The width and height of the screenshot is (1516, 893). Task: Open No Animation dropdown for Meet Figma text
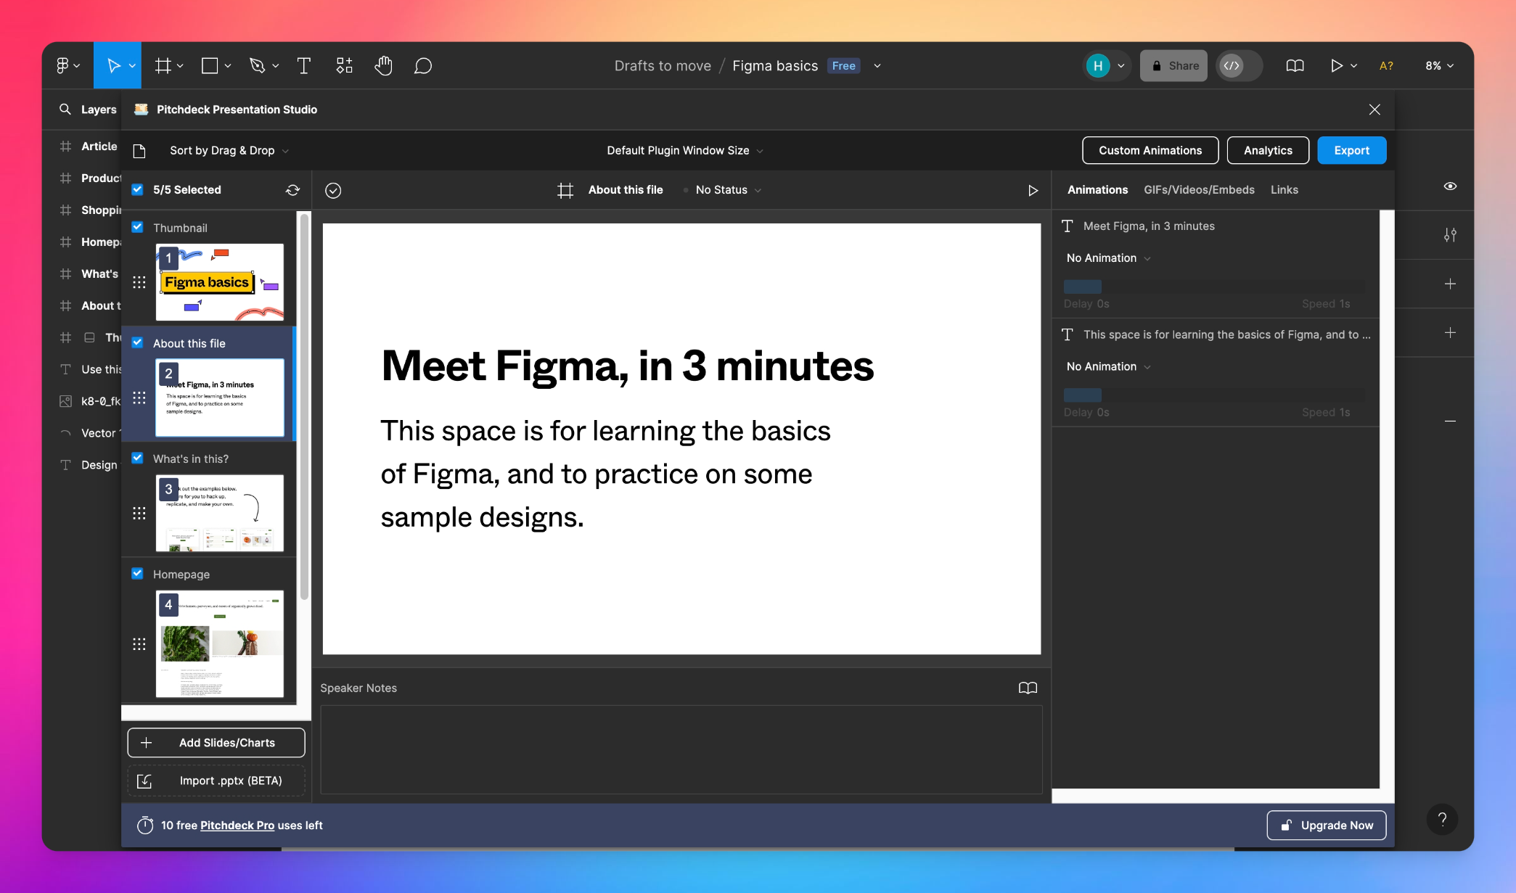point(1108,258)
